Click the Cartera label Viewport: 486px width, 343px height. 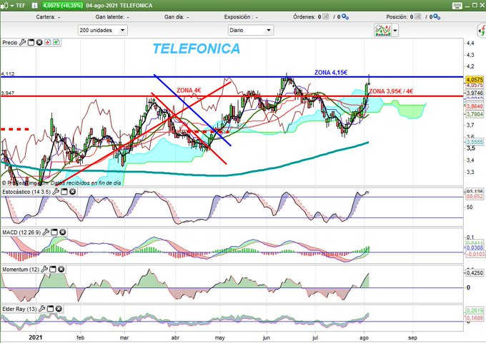tap(46, 17)
